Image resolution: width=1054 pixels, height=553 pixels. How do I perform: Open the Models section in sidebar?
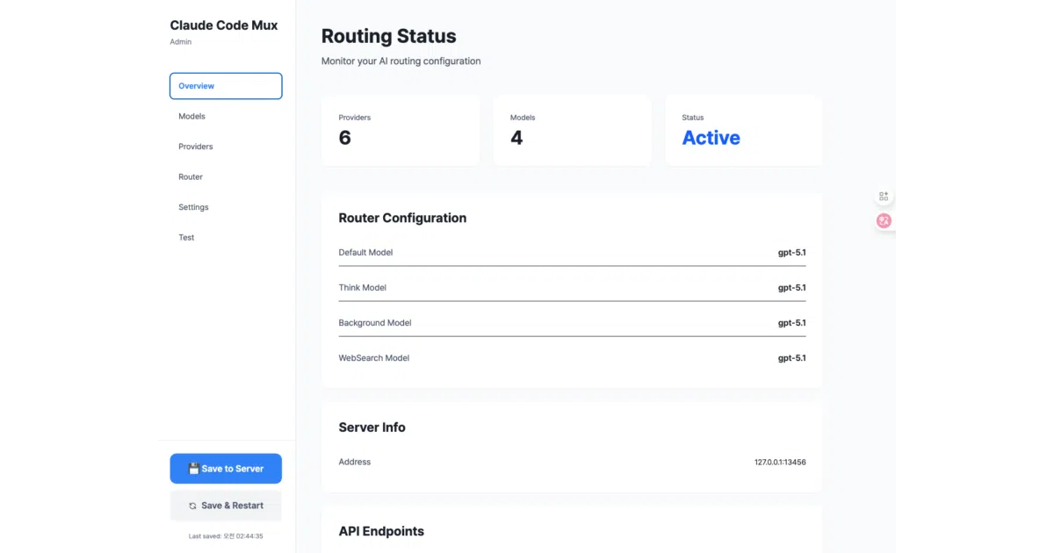pos(226,116)
